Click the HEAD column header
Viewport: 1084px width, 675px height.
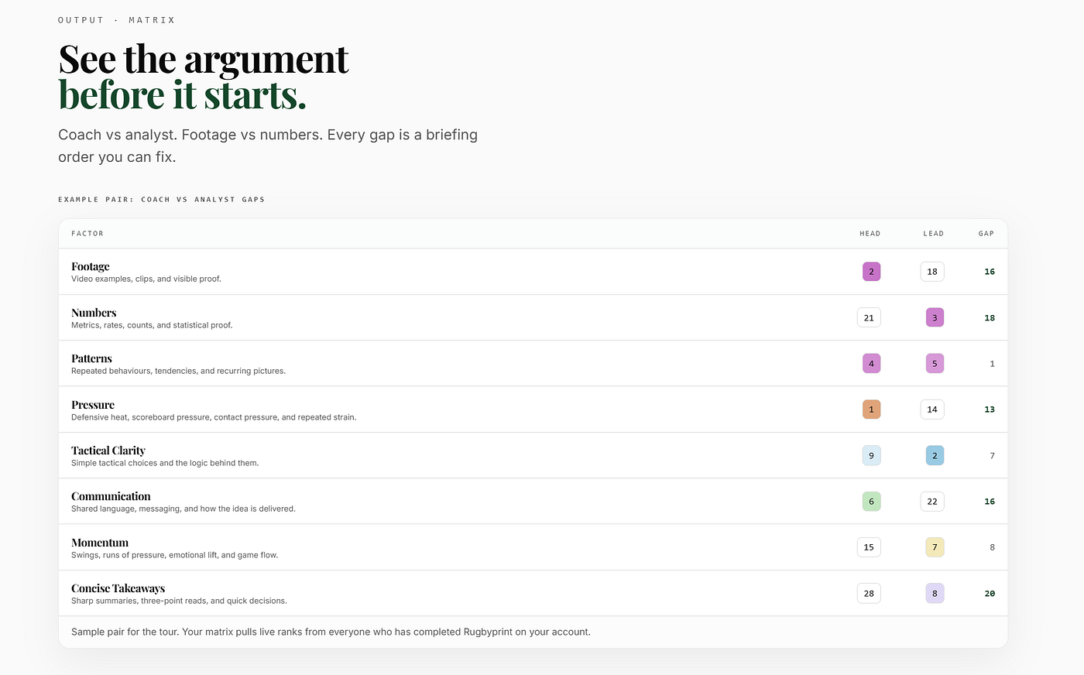coord(870,234)
